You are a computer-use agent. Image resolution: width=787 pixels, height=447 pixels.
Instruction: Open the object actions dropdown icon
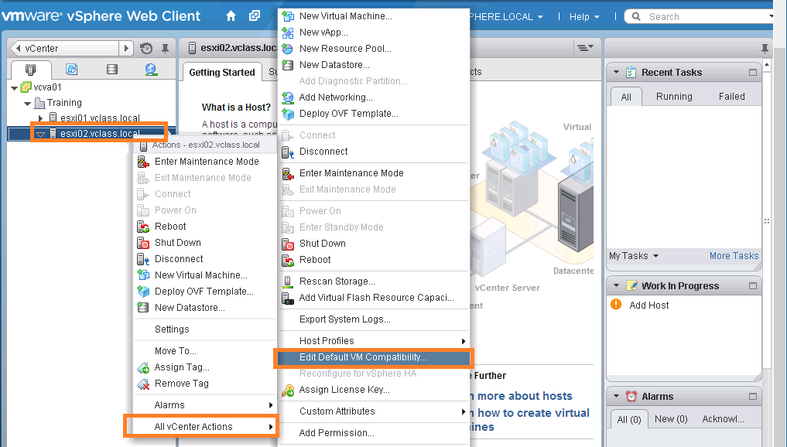(585, 48)
